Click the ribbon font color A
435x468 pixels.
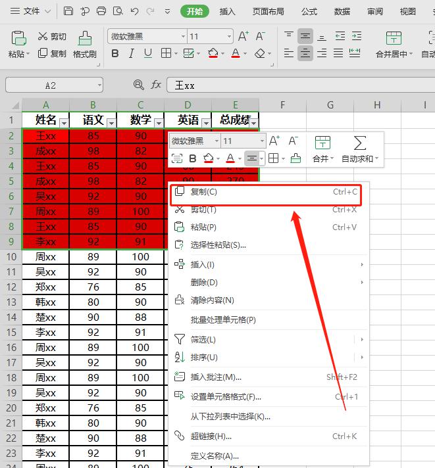coord(236,53)
